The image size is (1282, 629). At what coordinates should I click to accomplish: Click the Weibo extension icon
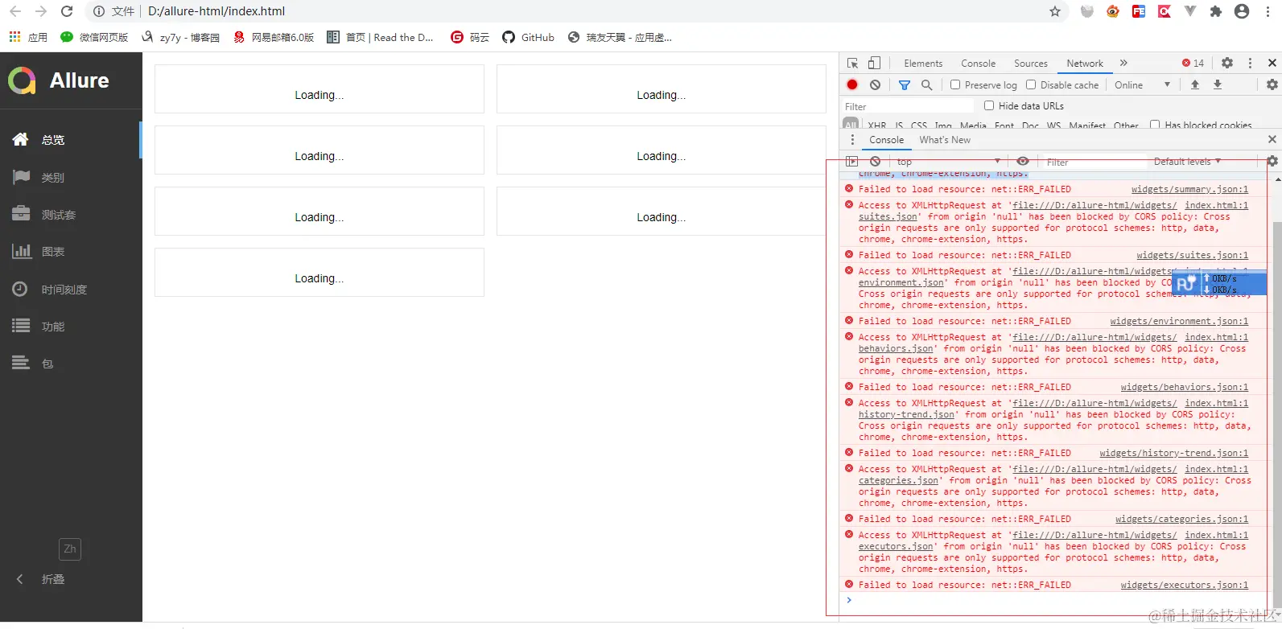pyautogui.click(x=1113, y=11)
